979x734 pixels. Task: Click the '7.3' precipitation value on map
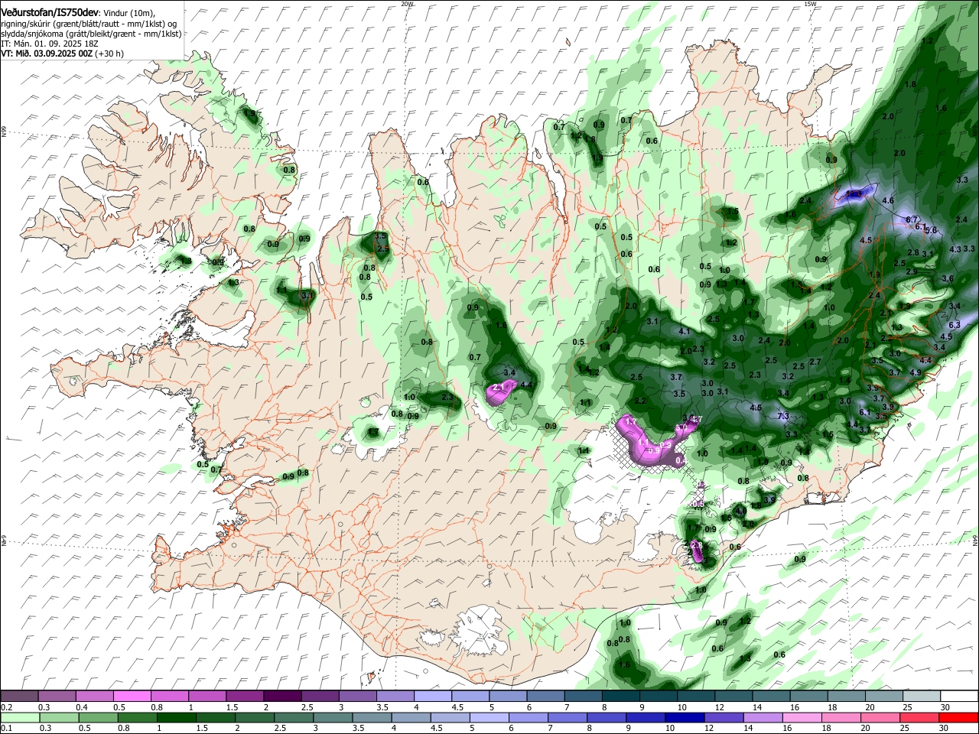tap(782, 416)
